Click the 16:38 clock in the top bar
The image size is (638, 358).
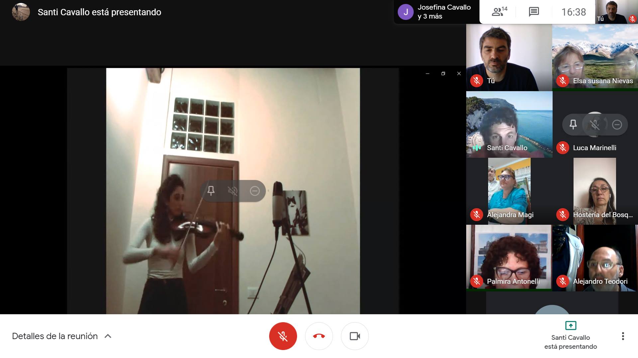(x=574, y=12)
